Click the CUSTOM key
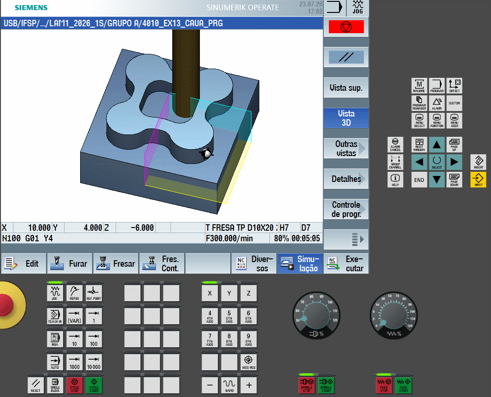The width and height of the screenshot is (491, 397). 454,103
